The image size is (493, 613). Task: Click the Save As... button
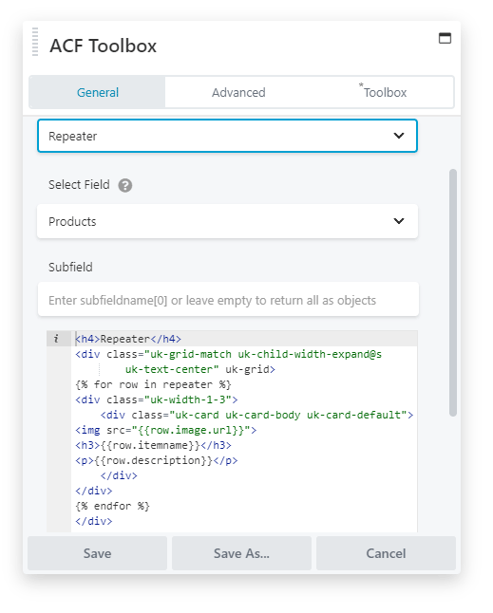coord(241,553)
